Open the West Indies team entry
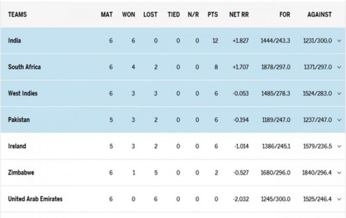Screen dimensions: 346x218 click(23, 94)
